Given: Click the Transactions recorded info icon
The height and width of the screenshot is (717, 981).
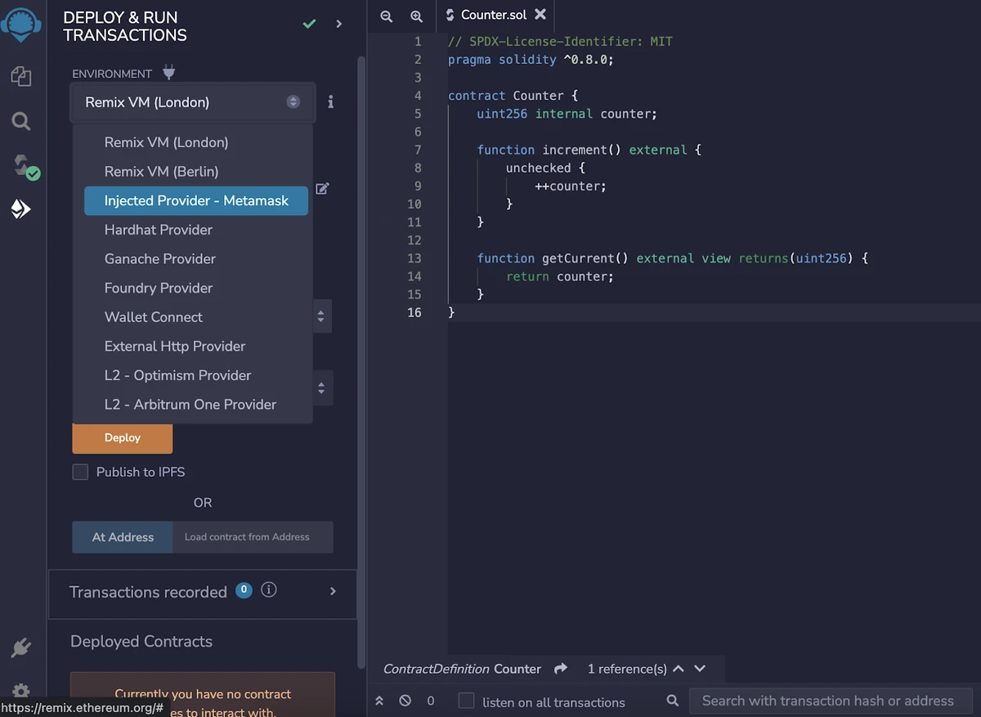Looking at the screenshot, I should click(268, 590).
